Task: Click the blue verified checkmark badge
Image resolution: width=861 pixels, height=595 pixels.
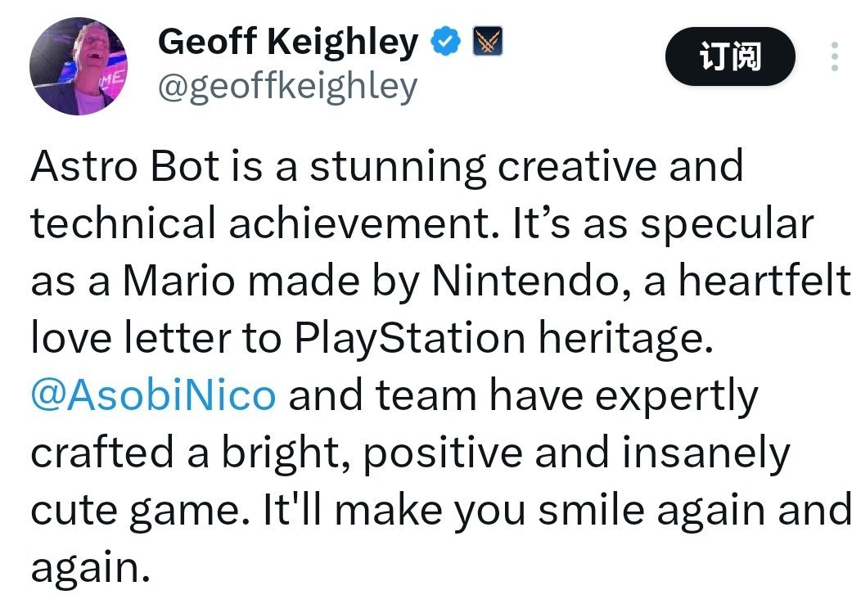Action: 445,41
